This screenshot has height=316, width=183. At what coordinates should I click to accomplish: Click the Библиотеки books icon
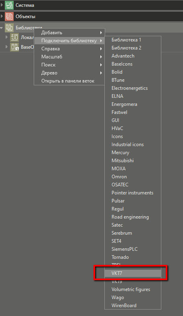pyautogui.click(x=9, y=28)
